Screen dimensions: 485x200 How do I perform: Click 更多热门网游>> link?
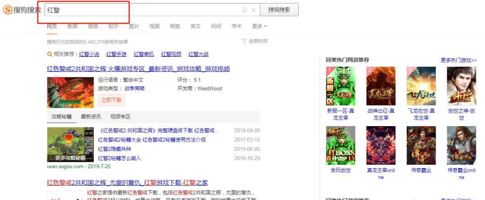[x=459, y=60]
